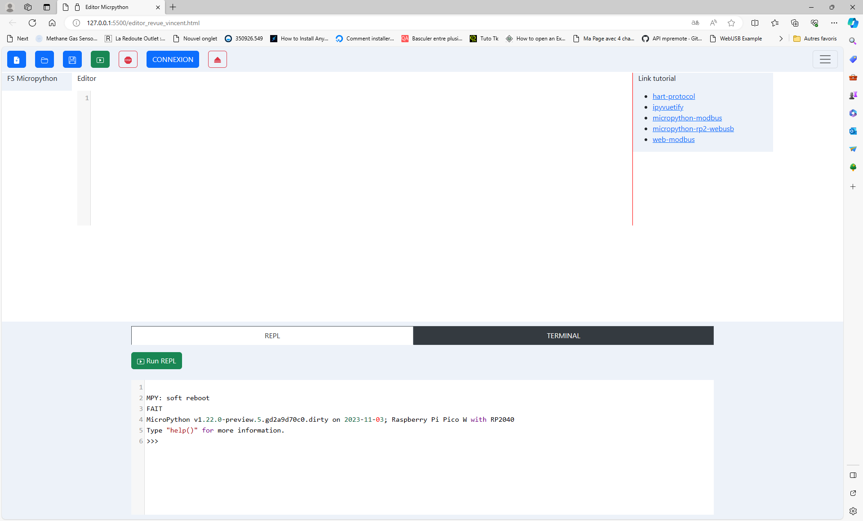Open the web-modbus tutorial link
Screen dimensions: 863x521
click(673, 139)
